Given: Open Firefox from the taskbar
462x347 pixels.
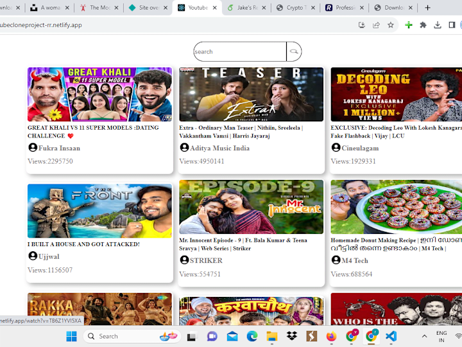Looking at the screenshot, I should pyautogui.click(x=332, y=336).
